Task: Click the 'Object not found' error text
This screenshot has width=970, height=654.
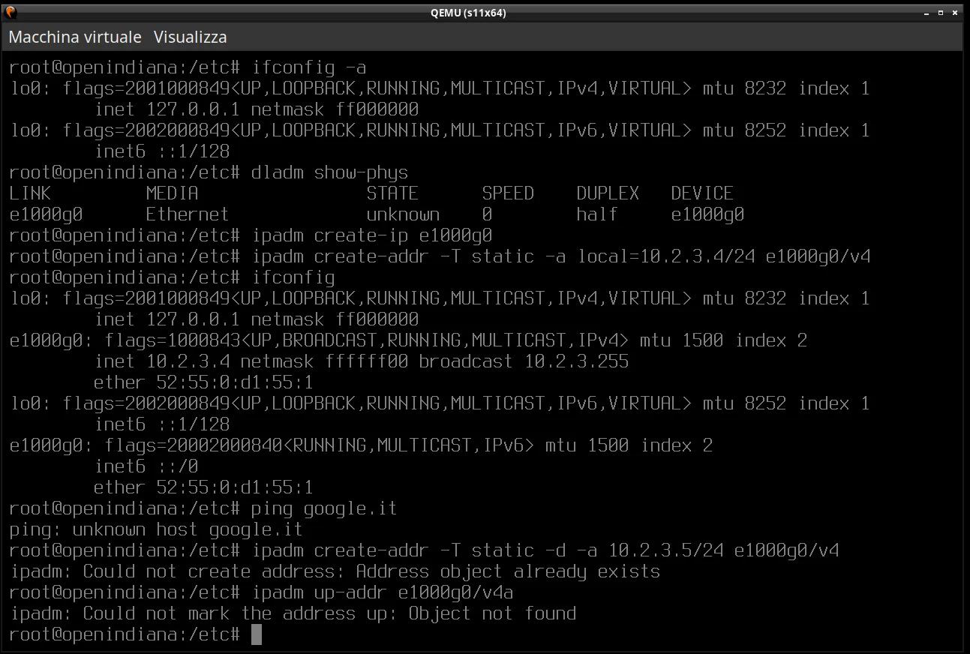Action: point(492,613)
